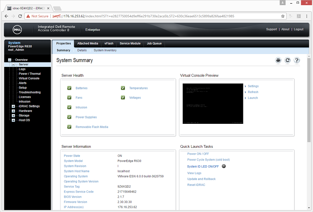Open Update and Rollback task
Image resolution: width=313 pixels, height=212 pixels.
[x=201, y=179]
